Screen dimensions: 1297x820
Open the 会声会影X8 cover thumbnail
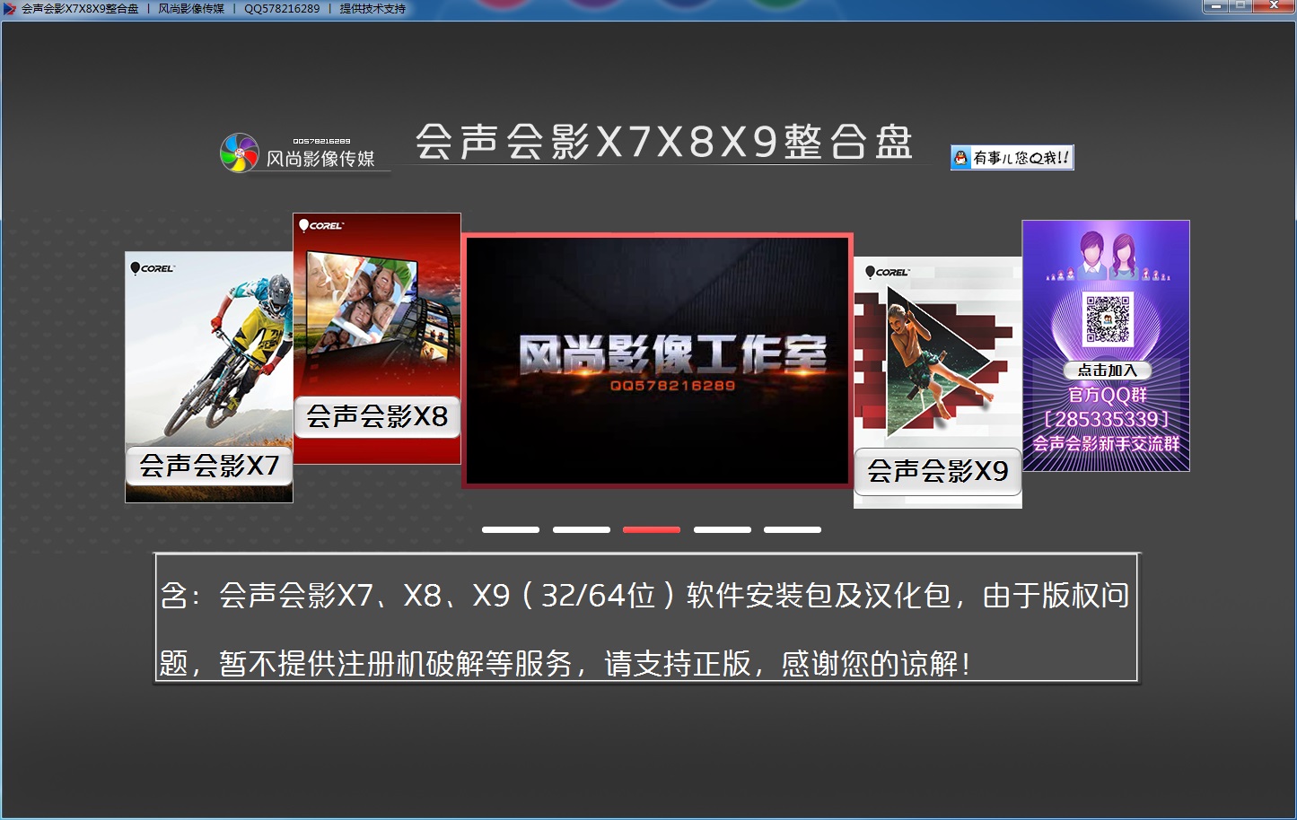click(x=377, y=338)
